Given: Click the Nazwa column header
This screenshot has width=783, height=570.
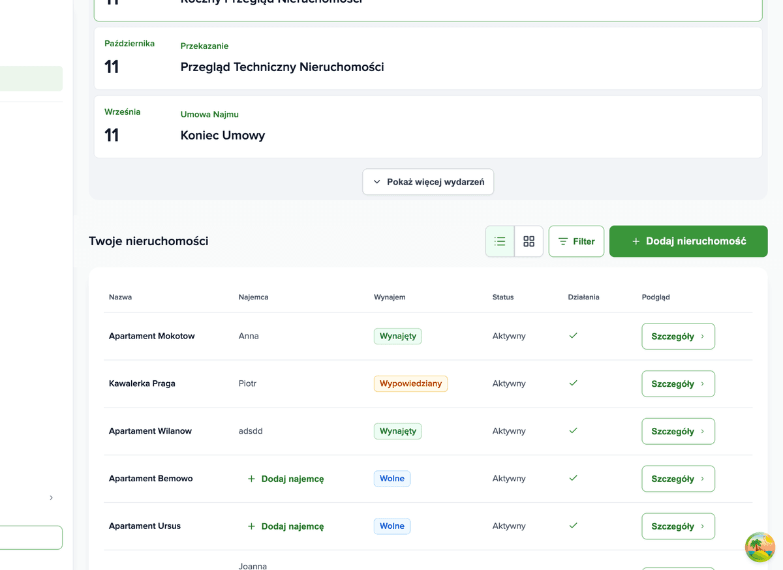Looking at the screenshot, I should click(x=121, y=297).
